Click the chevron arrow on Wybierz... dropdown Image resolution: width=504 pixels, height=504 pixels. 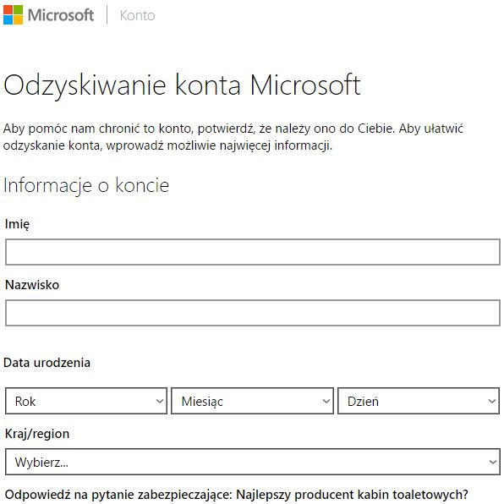(x=493, y=462)
